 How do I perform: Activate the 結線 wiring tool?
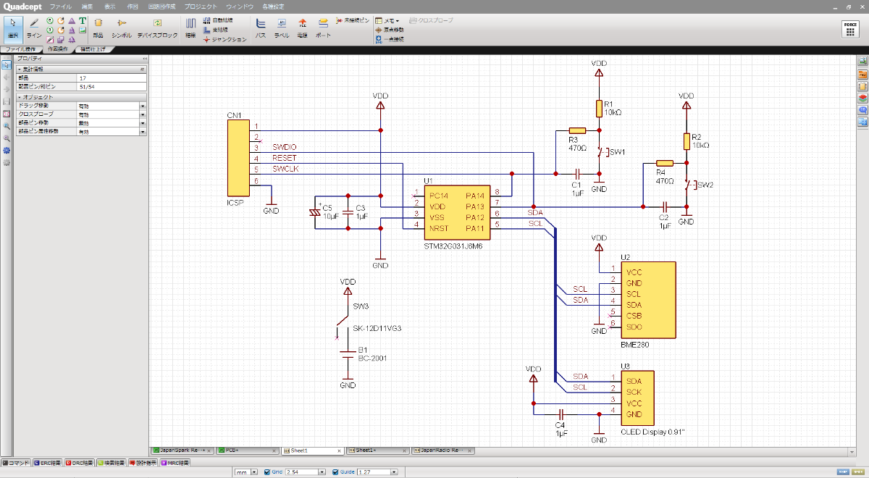click(x=190, y=28)
